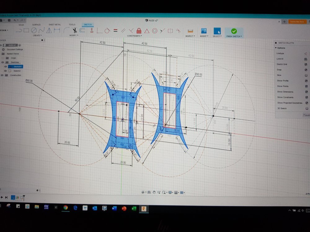Enable the 3D Sketch checkbox
The image size is (310, 232).
pyautogui.click(x=307, y=109)
